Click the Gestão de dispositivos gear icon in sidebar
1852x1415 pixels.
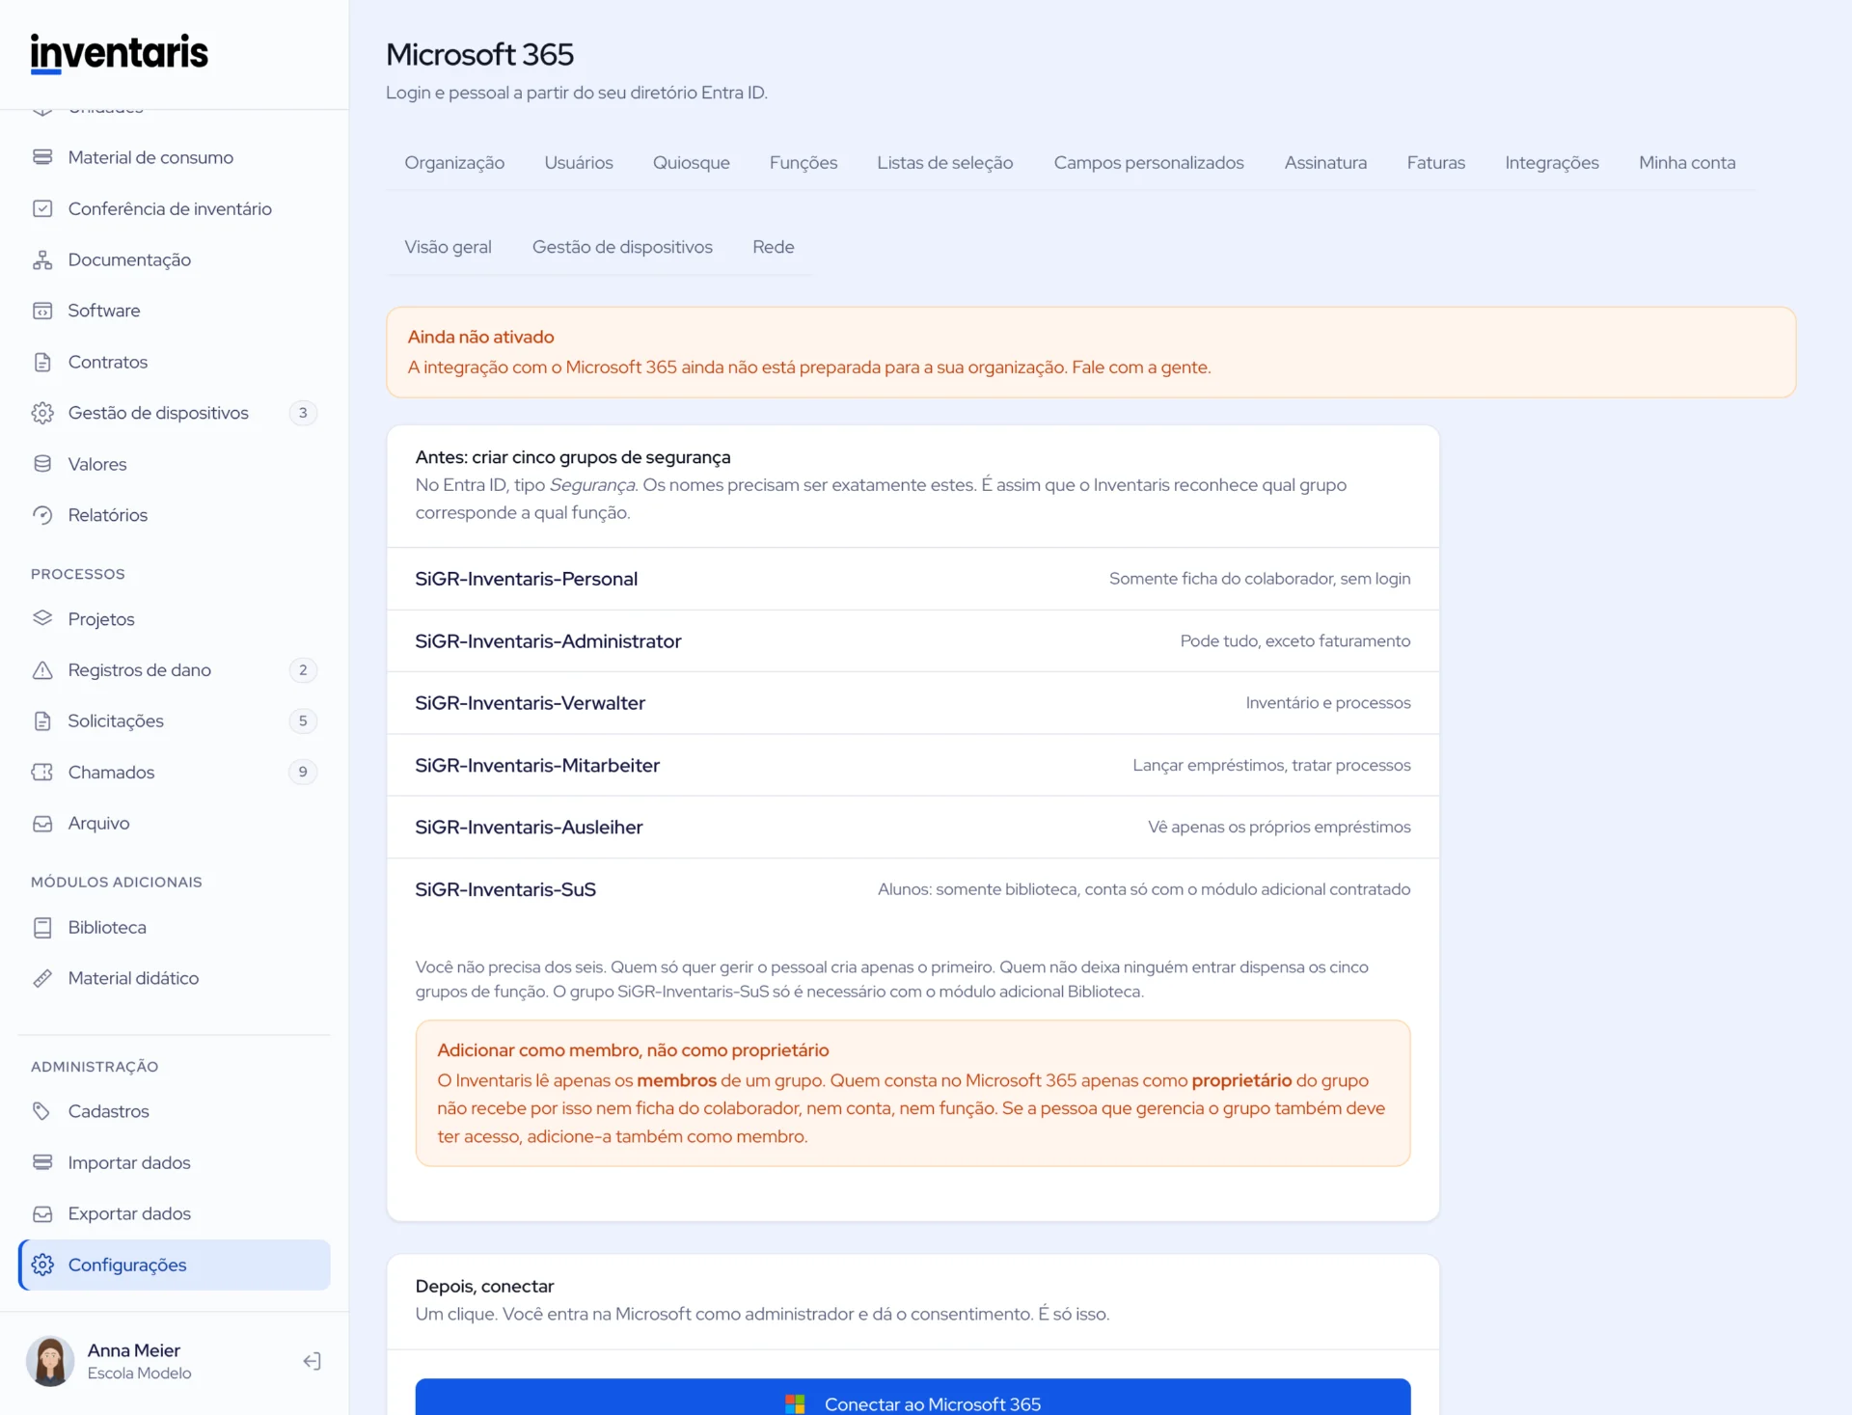point(42,413)
